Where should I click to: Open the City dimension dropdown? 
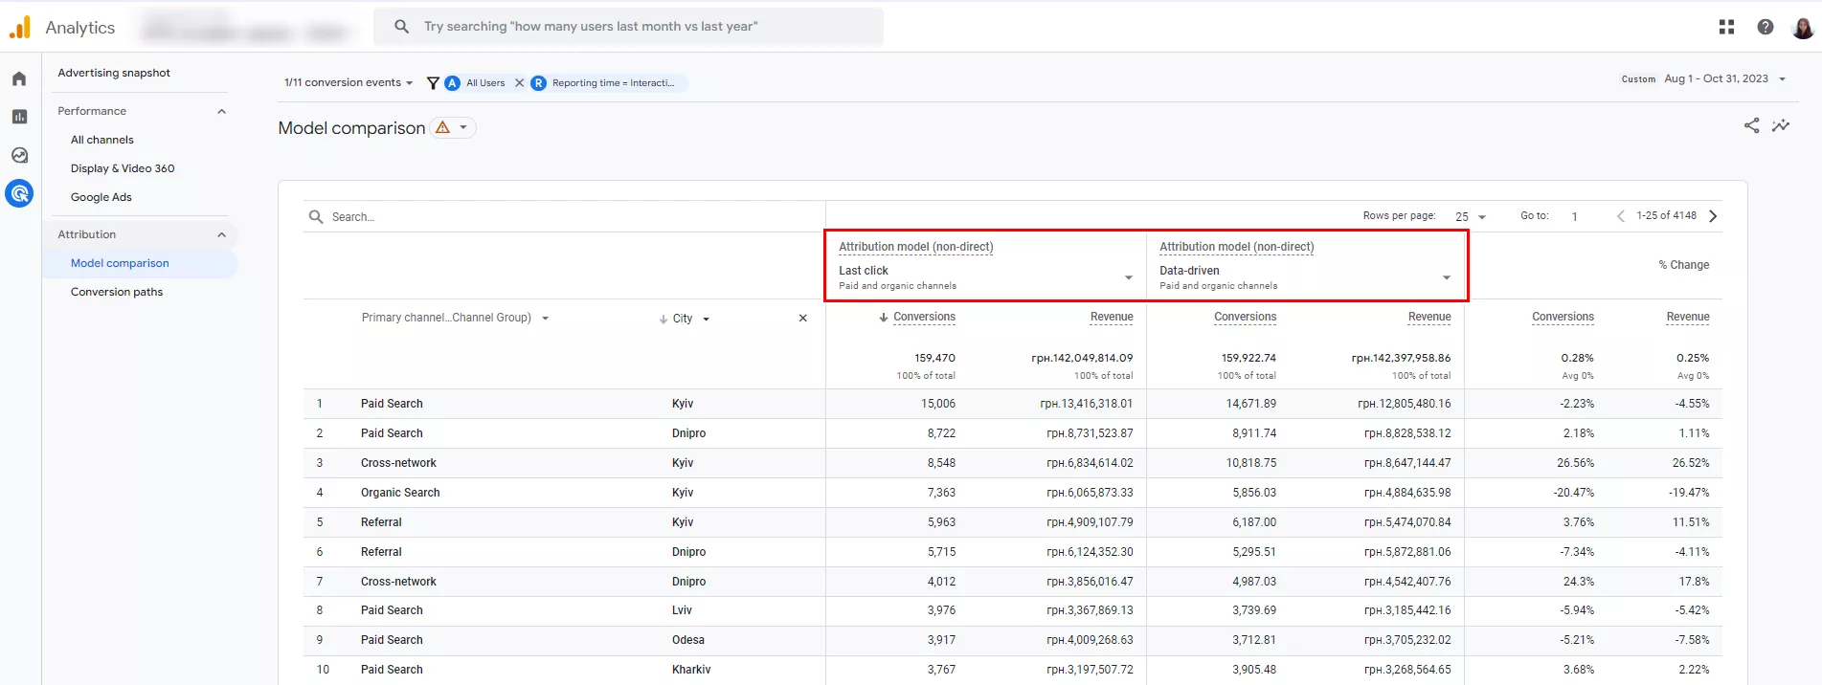click(x=691, y=319)
